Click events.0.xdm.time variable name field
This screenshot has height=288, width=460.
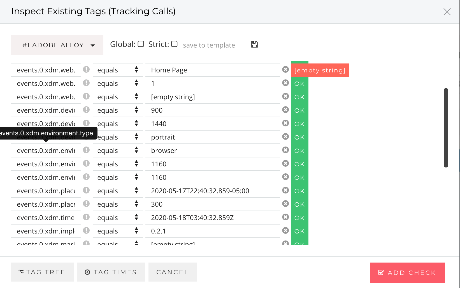tap(46, 218)
